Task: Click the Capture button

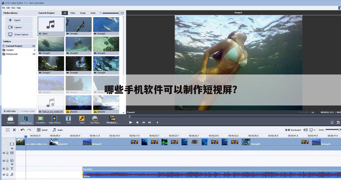Action: pyautogui.click(x=19, y=27)
